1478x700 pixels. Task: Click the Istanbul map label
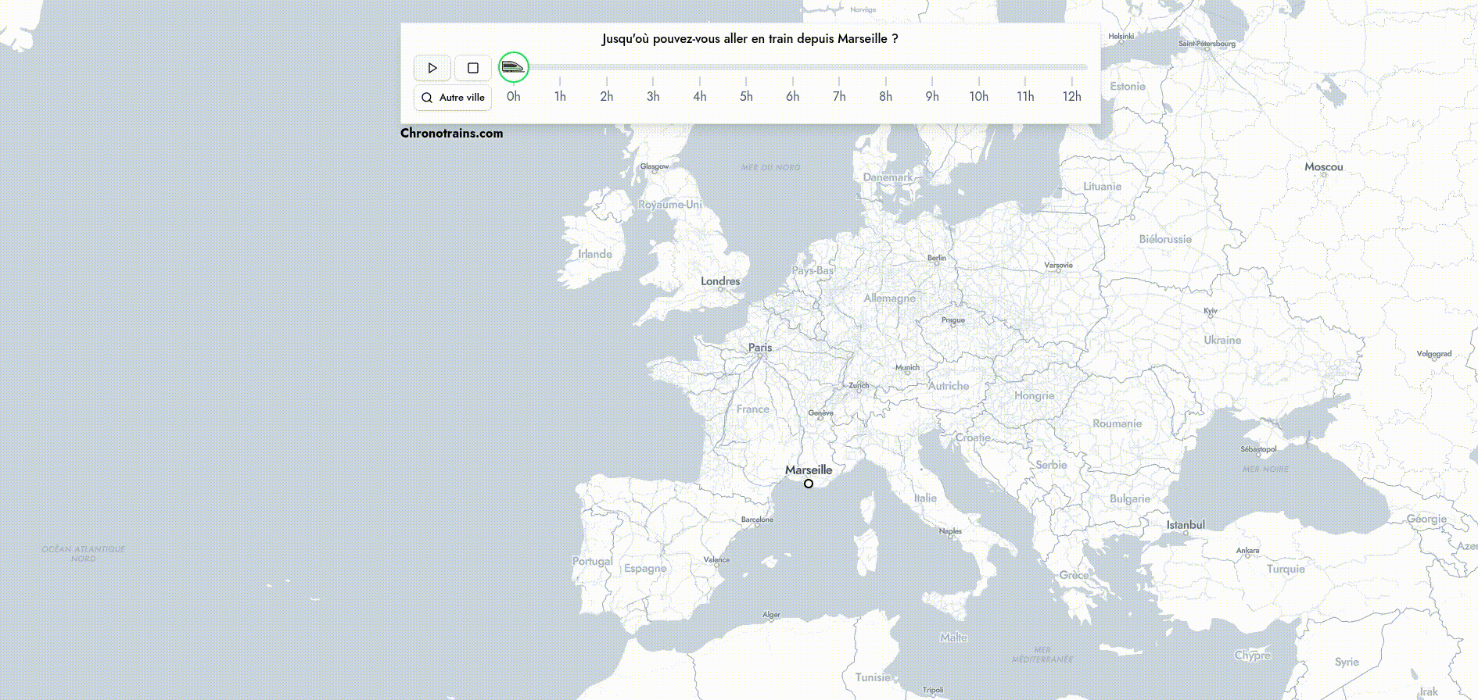coord(1186,525)
